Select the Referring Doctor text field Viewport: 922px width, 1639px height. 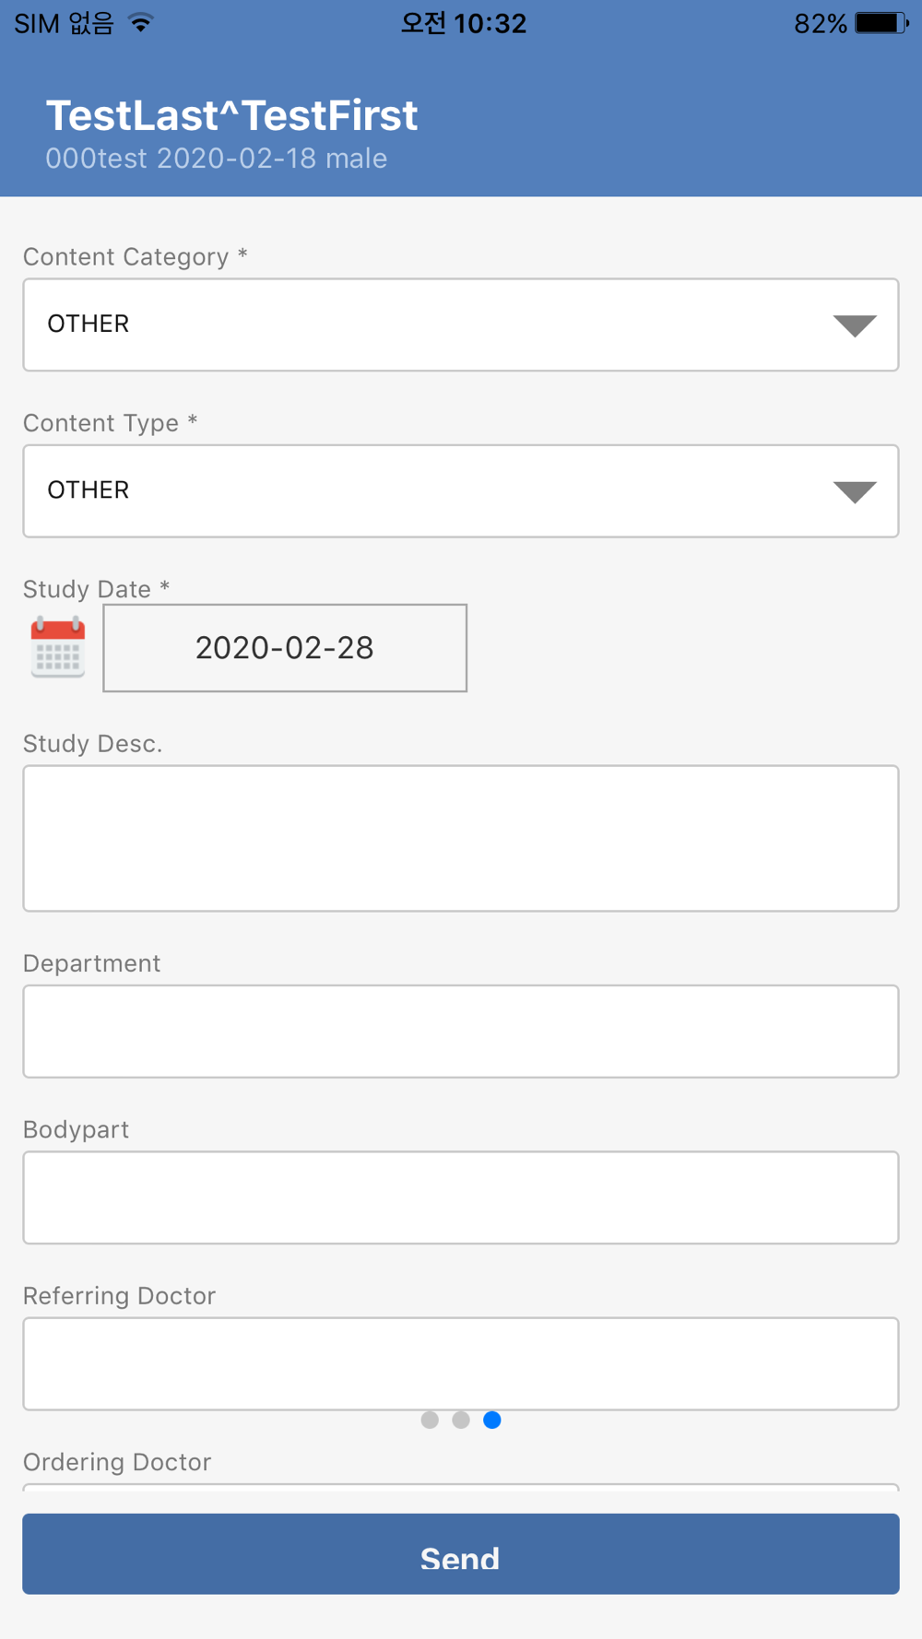coord(461,1362)
